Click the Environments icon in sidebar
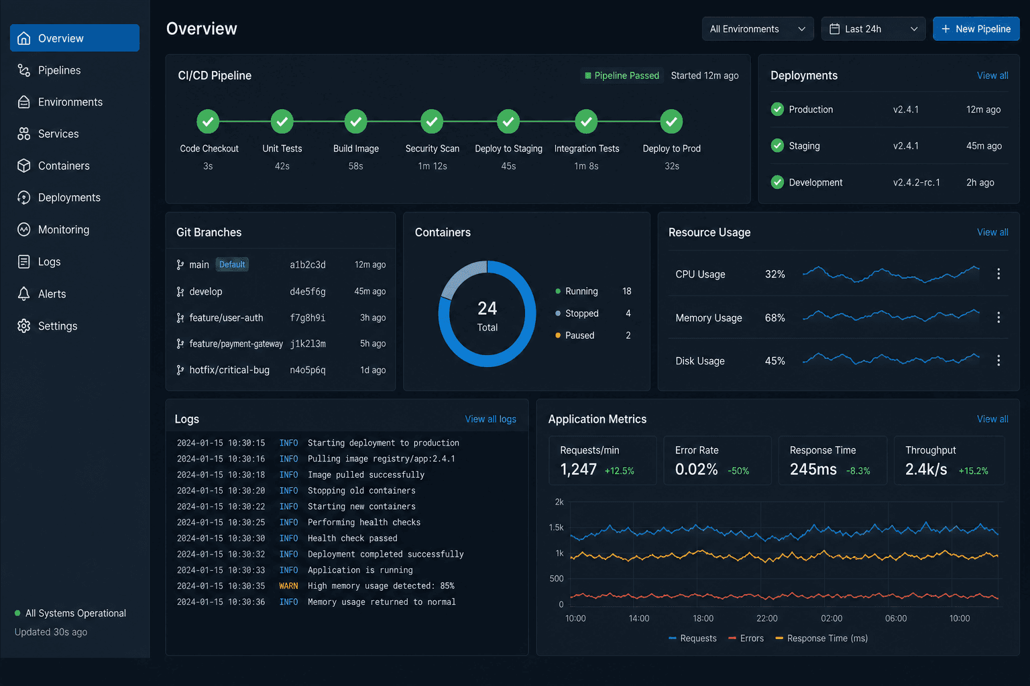 point(24,102)
